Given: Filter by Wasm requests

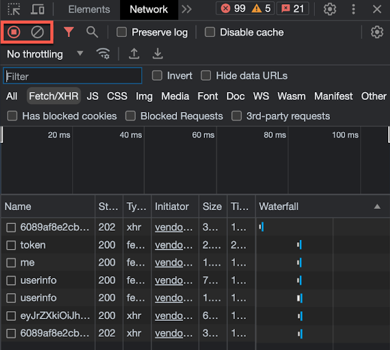Looking at the screenshot, I should point(292,96).
